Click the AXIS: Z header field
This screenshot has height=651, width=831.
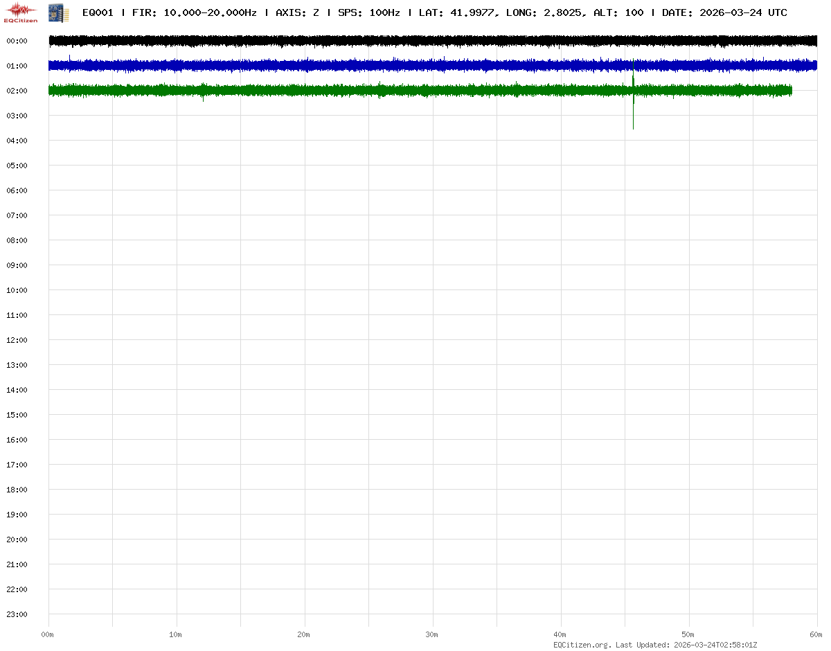[x=297, y=12]
